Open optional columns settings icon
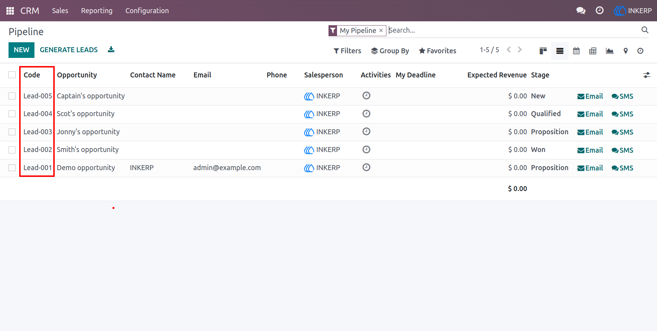This screenshot has width=657, height=331. pyautogui.click(x=647, y=75)
